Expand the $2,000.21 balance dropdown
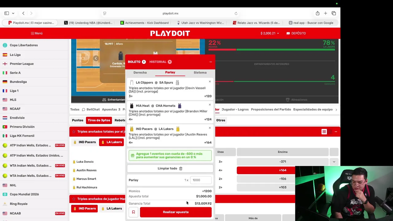The image size is (393, 221). (270, 33)
